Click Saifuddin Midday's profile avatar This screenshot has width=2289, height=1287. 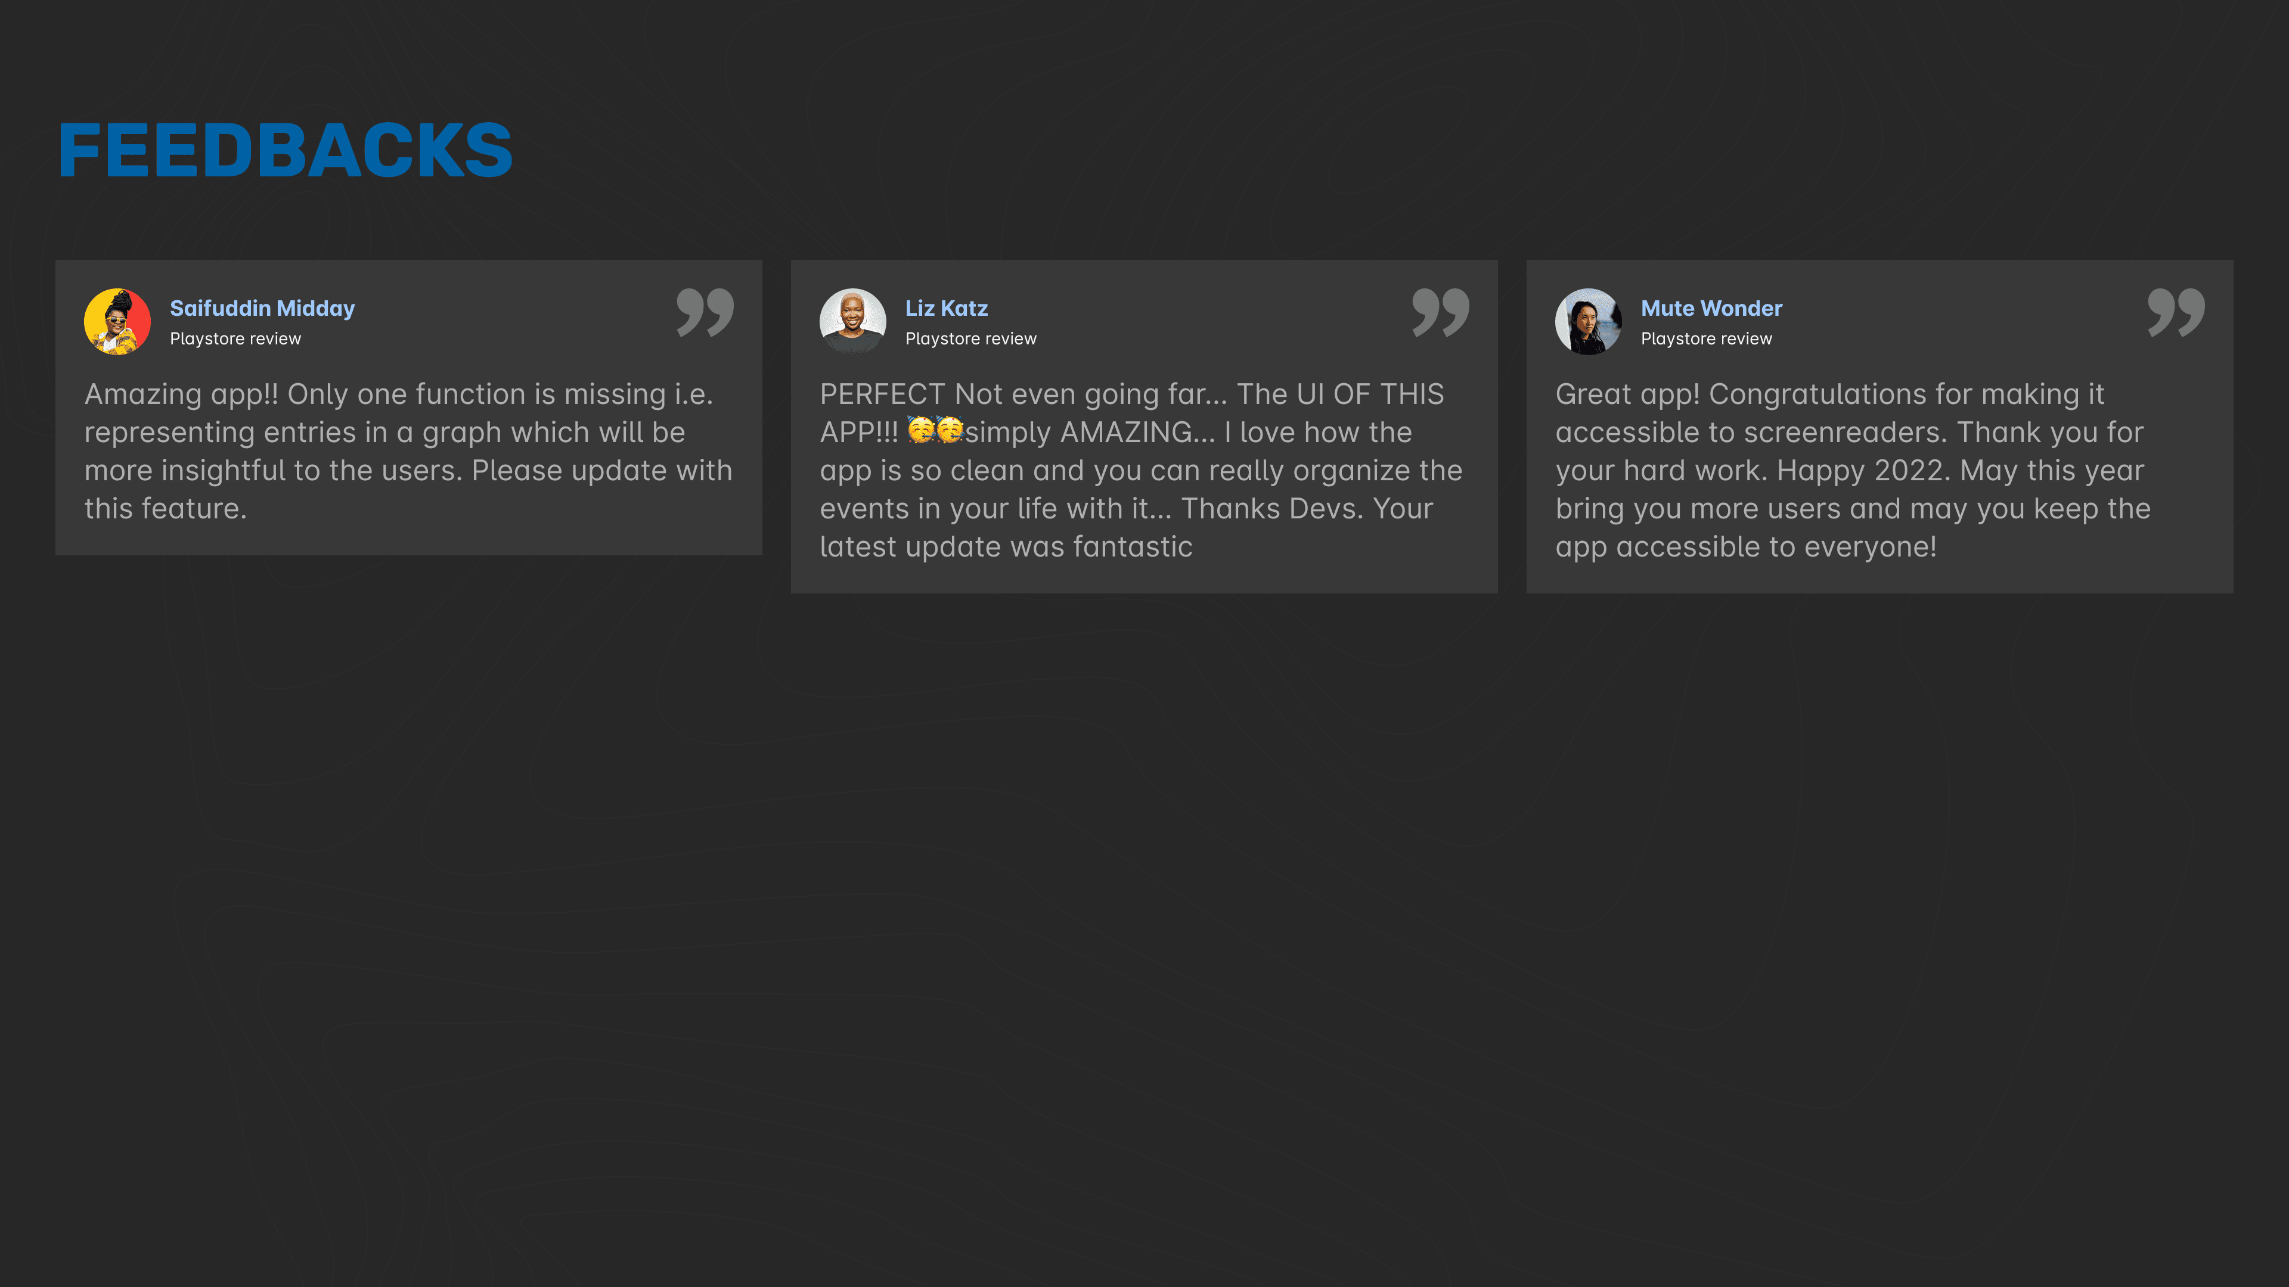[x=117, y=322]
